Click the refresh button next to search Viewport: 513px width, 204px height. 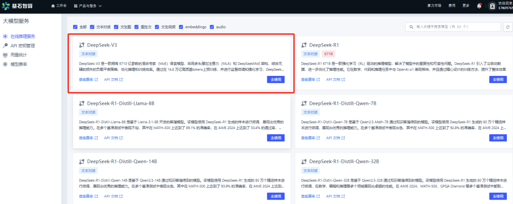(x=508, y=27)
